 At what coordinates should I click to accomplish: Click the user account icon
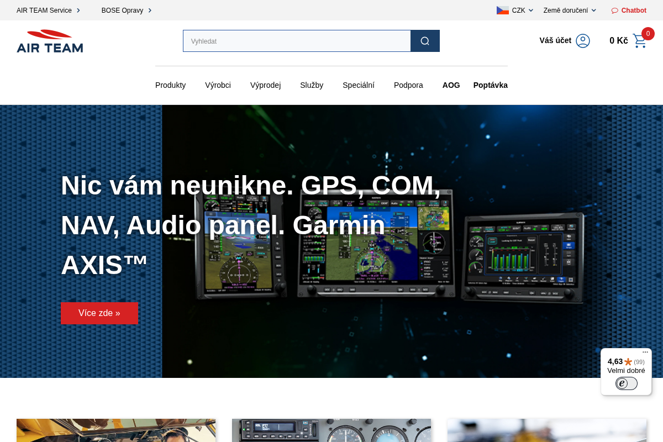[583, 41]
